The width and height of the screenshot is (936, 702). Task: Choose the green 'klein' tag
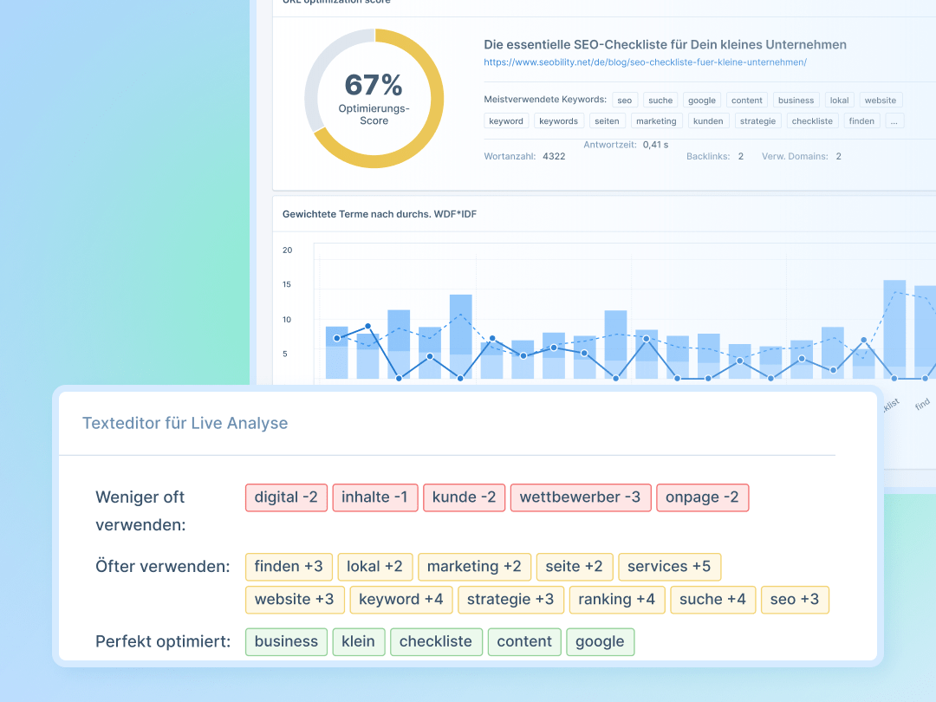pyautogui.click(x=358, y=641)
